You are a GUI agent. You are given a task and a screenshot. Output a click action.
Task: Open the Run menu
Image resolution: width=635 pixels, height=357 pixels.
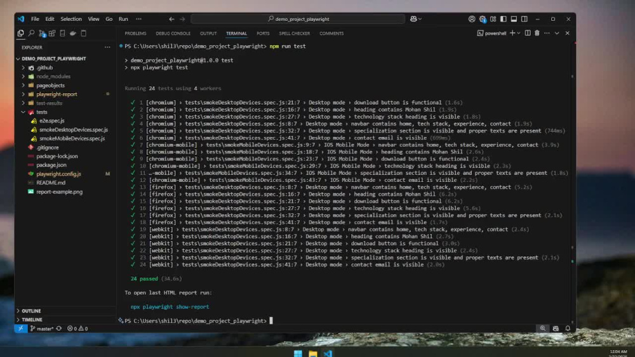[124, 19]
